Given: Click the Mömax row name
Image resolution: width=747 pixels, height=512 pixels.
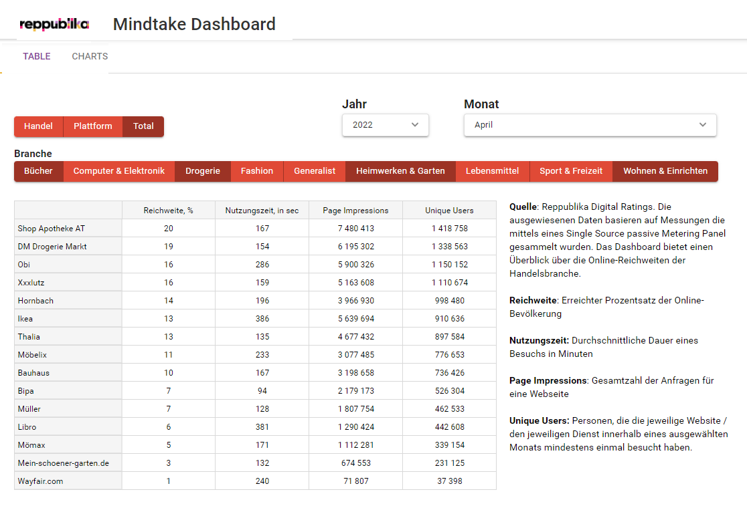Looking at the screenshot, I should click(31, 445).
